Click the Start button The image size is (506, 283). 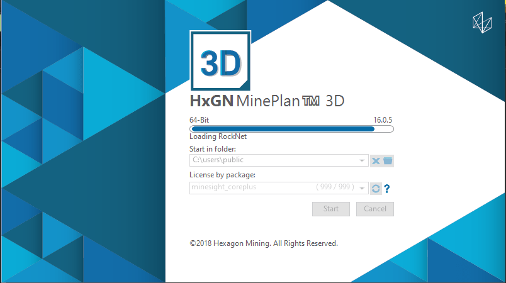(331, 209)
